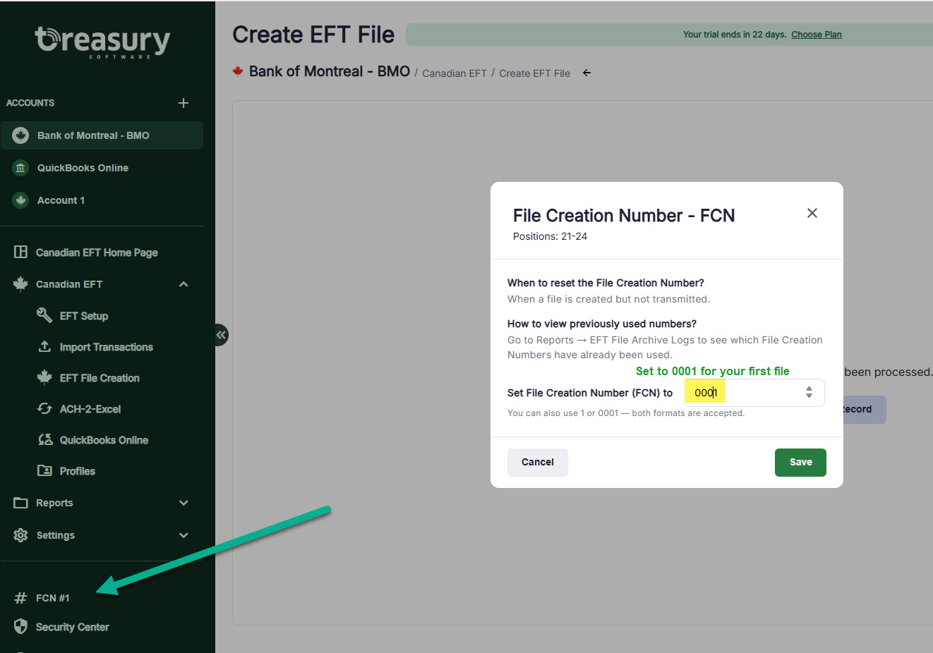Click the Canadian EFT Home Page layout icon
This screenshot has height=653, width=933.
(x=20, y=252)
